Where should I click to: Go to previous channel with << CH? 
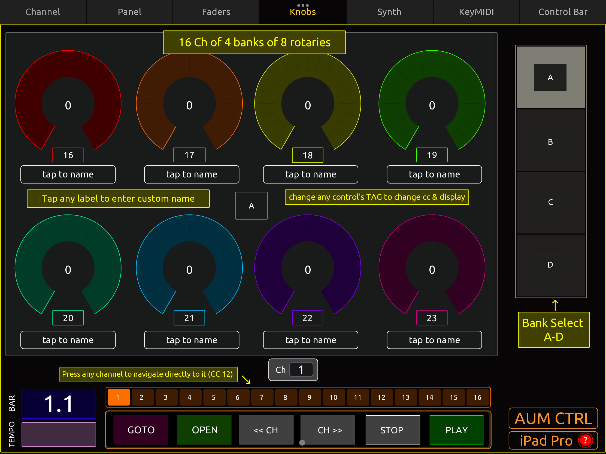[266, 430]
